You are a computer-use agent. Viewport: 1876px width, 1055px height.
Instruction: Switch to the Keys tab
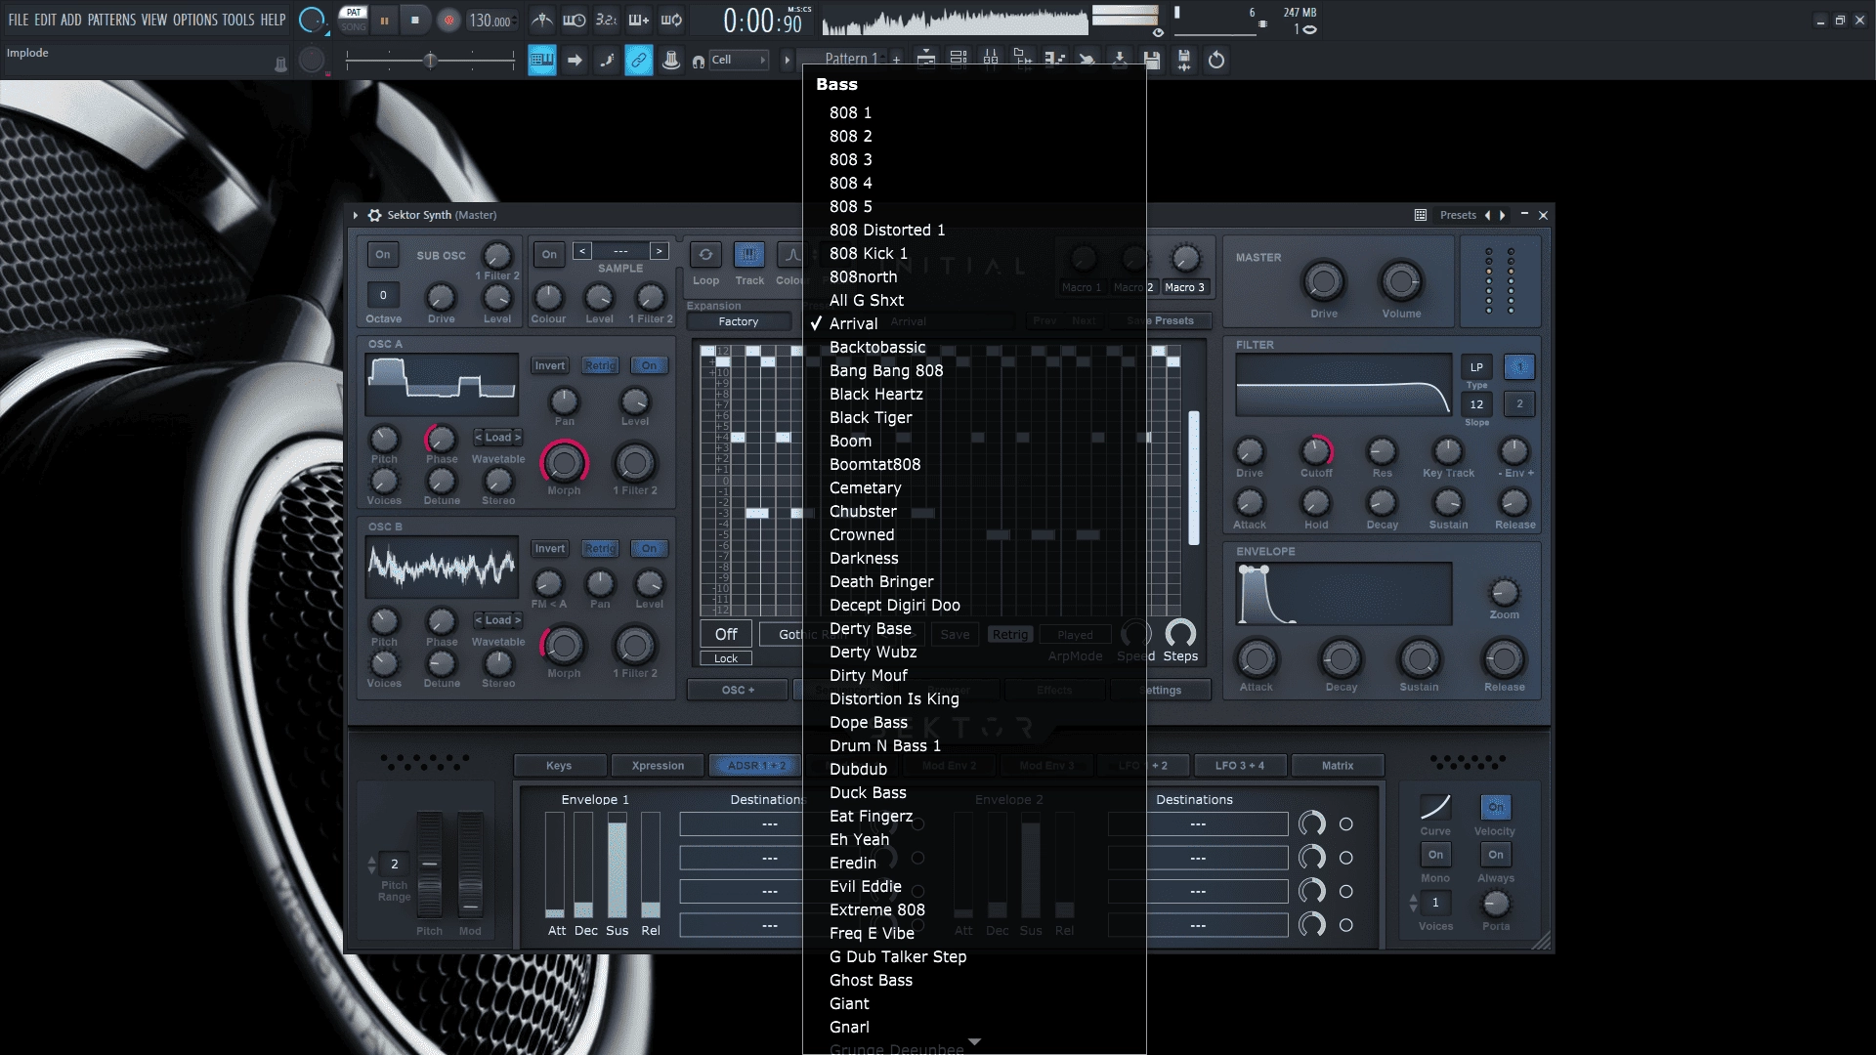(559, 766)
